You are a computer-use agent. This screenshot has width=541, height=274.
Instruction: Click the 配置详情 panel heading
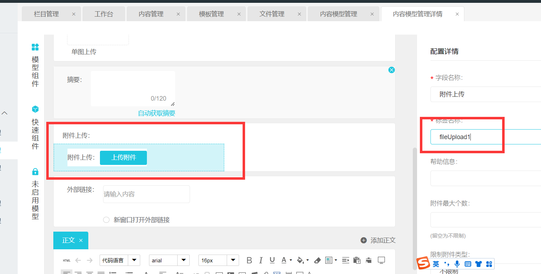444,52
